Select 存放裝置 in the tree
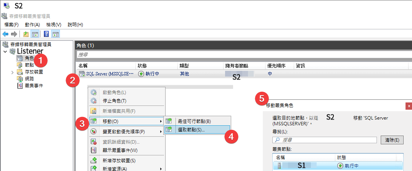 [34, 72]
